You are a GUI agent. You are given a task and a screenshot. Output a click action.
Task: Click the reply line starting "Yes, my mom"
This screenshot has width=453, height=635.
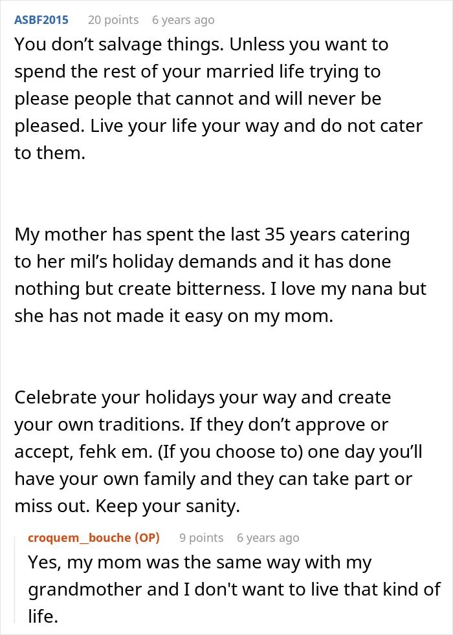(x=200, y=563)
